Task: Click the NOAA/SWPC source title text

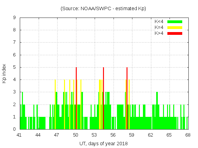Action: coord(103,9)
